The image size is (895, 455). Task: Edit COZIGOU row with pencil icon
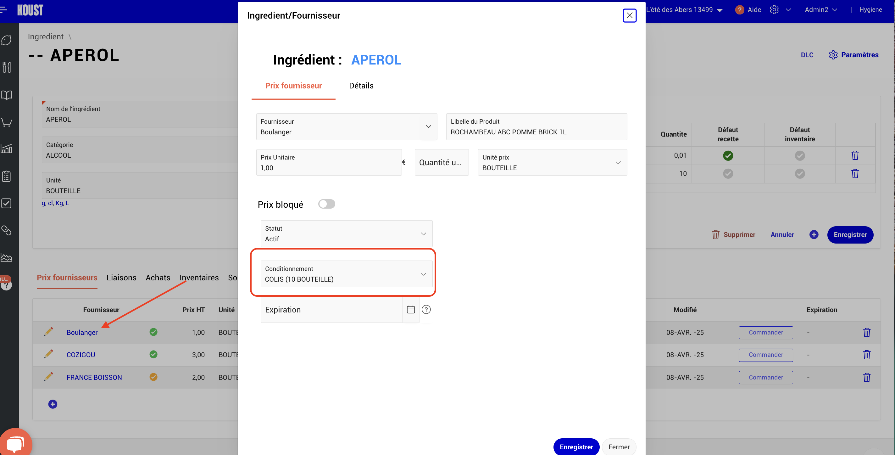click(48, 354)
